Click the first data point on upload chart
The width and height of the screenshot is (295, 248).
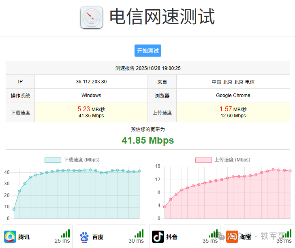pyautogui.click(x=165, y=207)
